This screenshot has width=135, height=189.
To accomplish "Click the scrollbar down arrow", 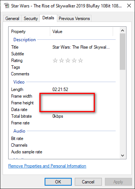I will click(122, 156).
